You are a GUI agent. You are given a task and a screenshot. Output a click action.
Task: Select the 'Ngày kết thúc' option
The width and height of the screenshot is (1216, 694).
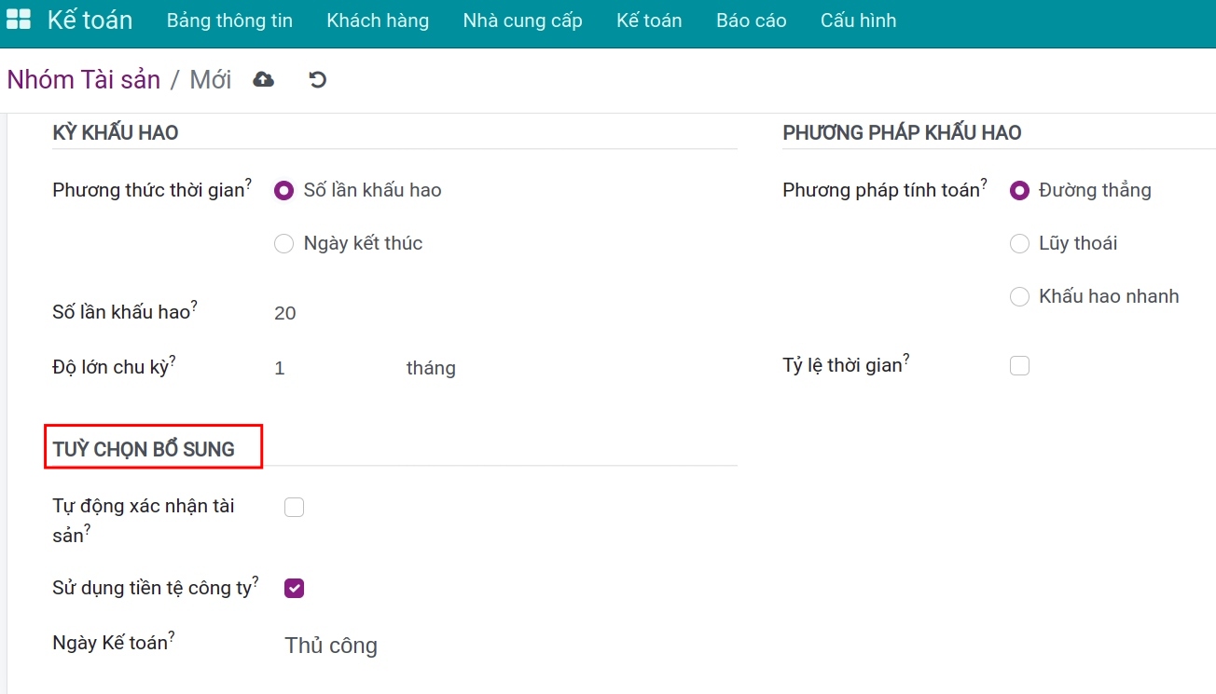283,243
